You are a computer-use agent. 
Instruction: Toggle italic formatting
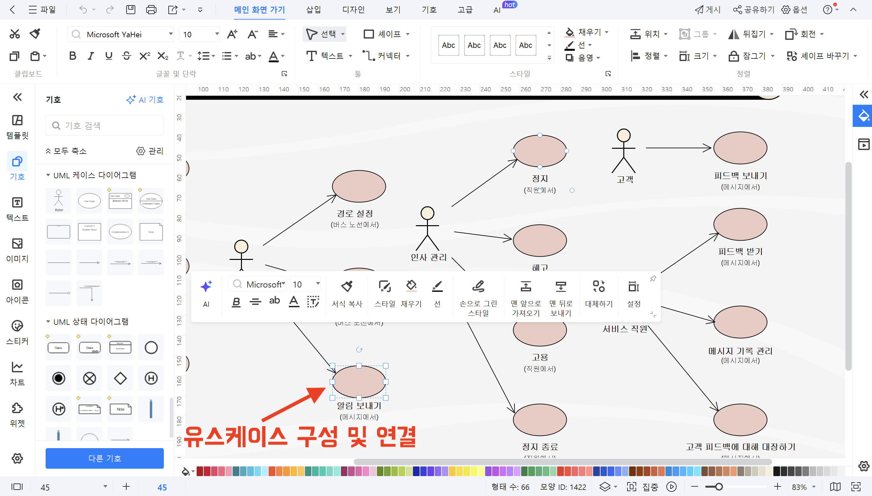(x=90, y=56)
